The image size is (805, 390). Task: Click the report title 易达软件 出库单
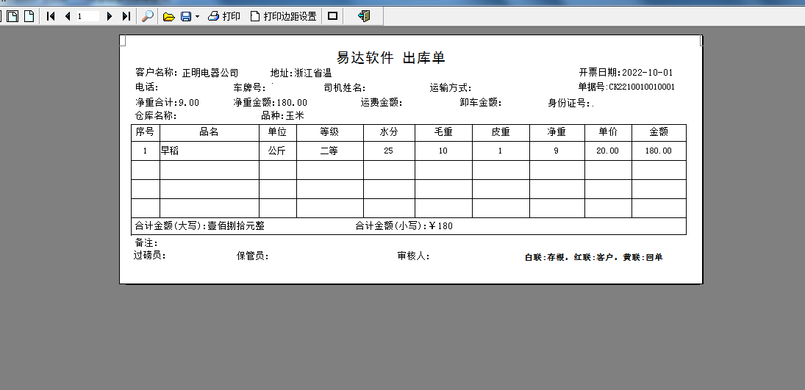point(390,57)
